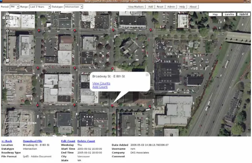The image size is (252, 163).
Task: Close the Broadway St info bubble
Action: click(x=147, y=75)
